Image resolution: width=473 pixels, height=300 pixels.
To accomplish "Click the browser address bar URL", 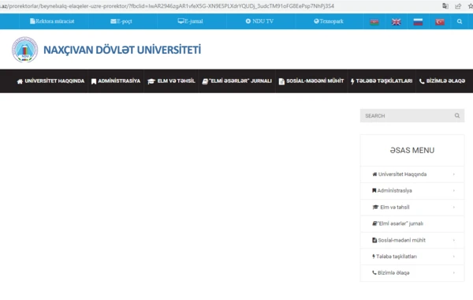I will coord(167,6).
